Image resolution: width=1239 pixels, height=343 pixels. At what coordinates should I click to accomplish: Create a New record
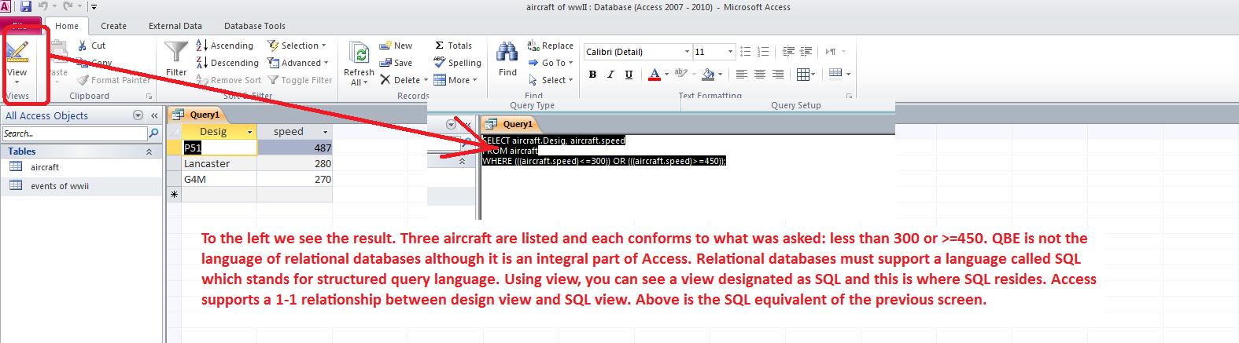pos(396,46)
